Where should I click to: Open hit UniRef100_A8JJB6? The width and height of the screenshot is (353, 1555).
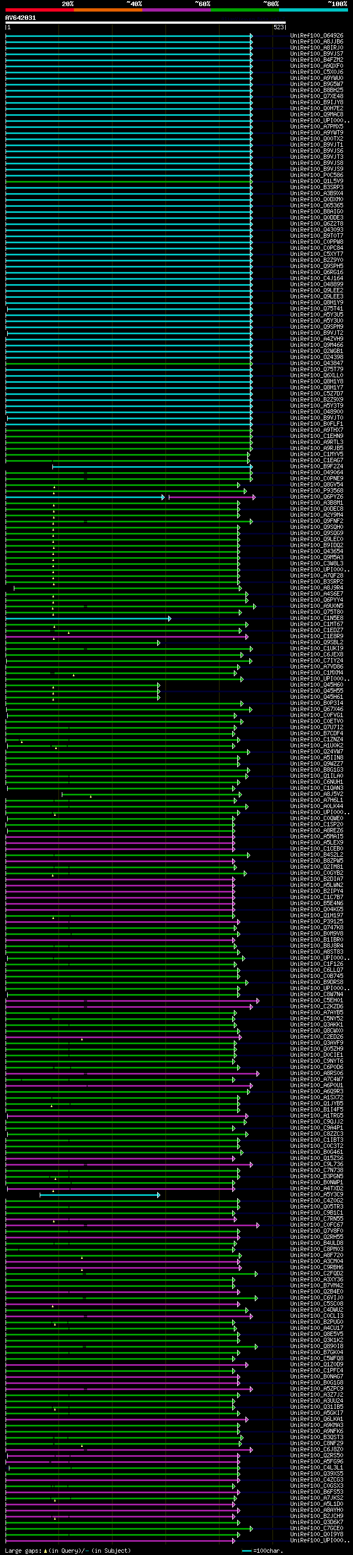coord(317,42)
